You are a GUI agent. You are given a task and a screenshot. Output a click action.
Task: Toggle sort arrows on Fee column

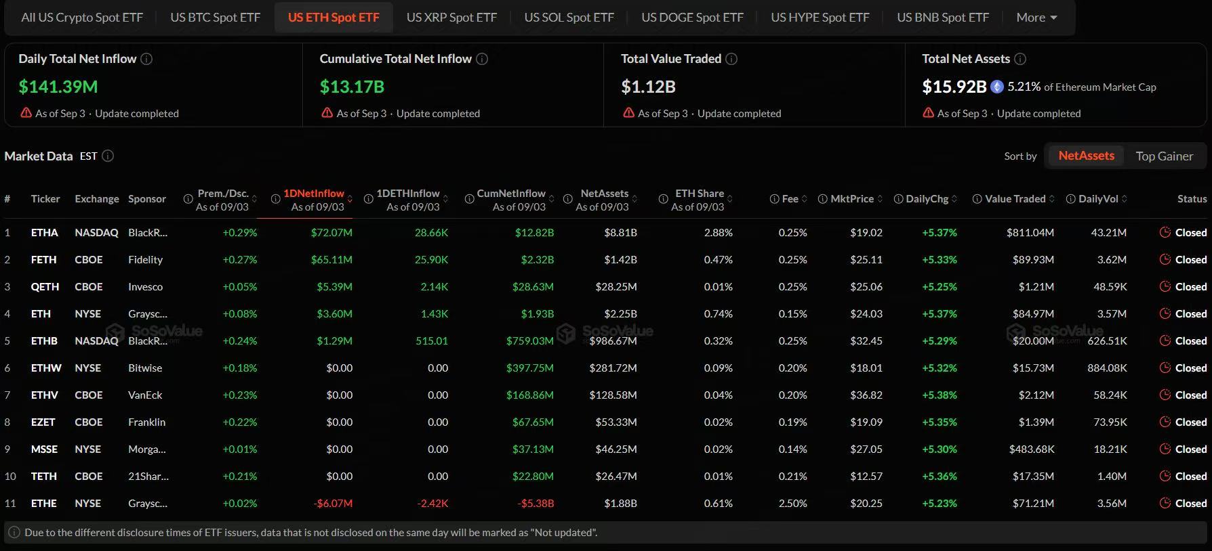click(804, 199)
